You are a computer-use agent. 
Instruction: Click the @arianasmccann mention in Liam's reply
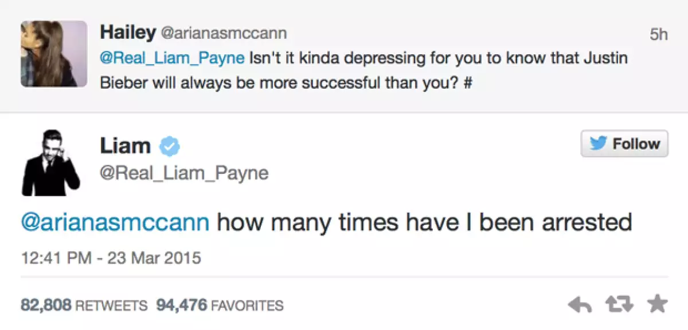click(115, 221)
